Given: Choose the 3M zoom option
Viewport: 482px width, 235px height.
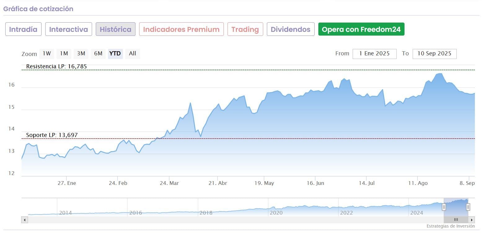Looking at the screenshot, I should (81, 53).
